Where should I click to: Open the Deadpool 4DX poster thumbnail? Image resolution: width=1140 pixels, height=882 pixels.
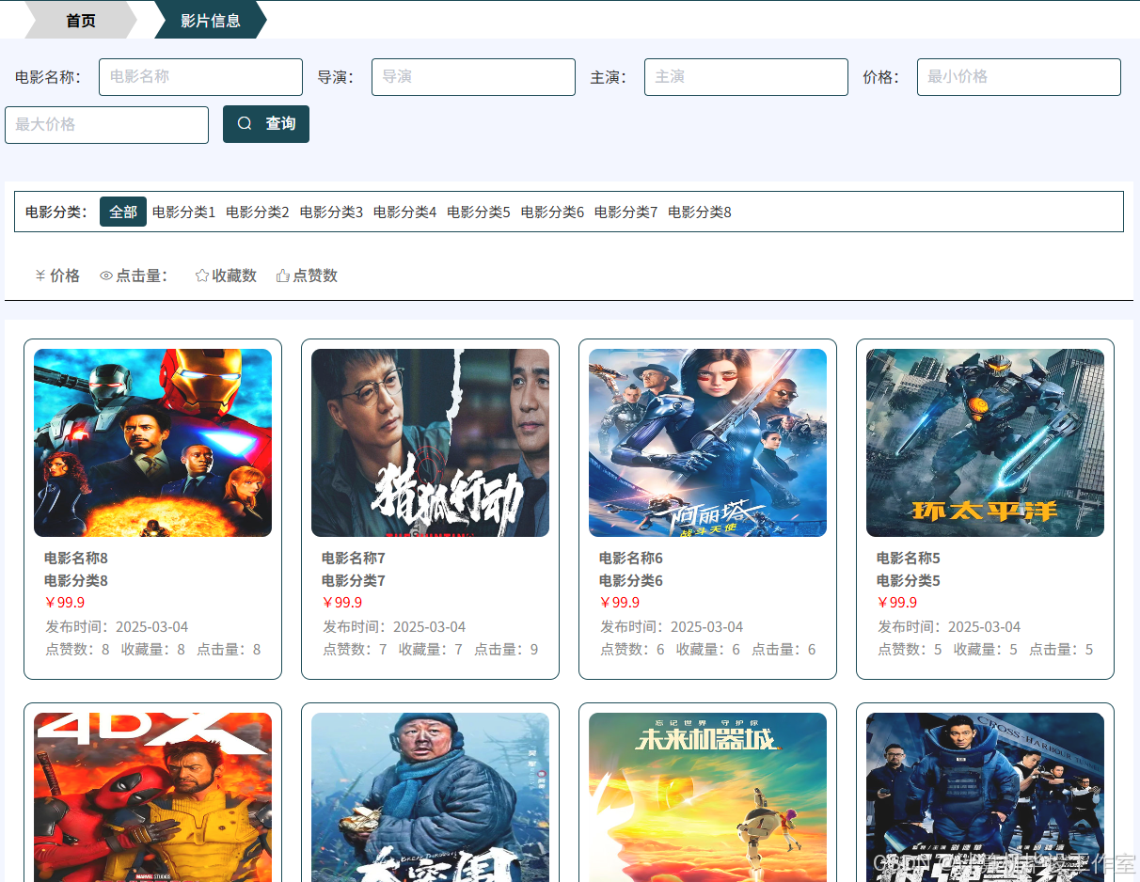coord(152,797)
